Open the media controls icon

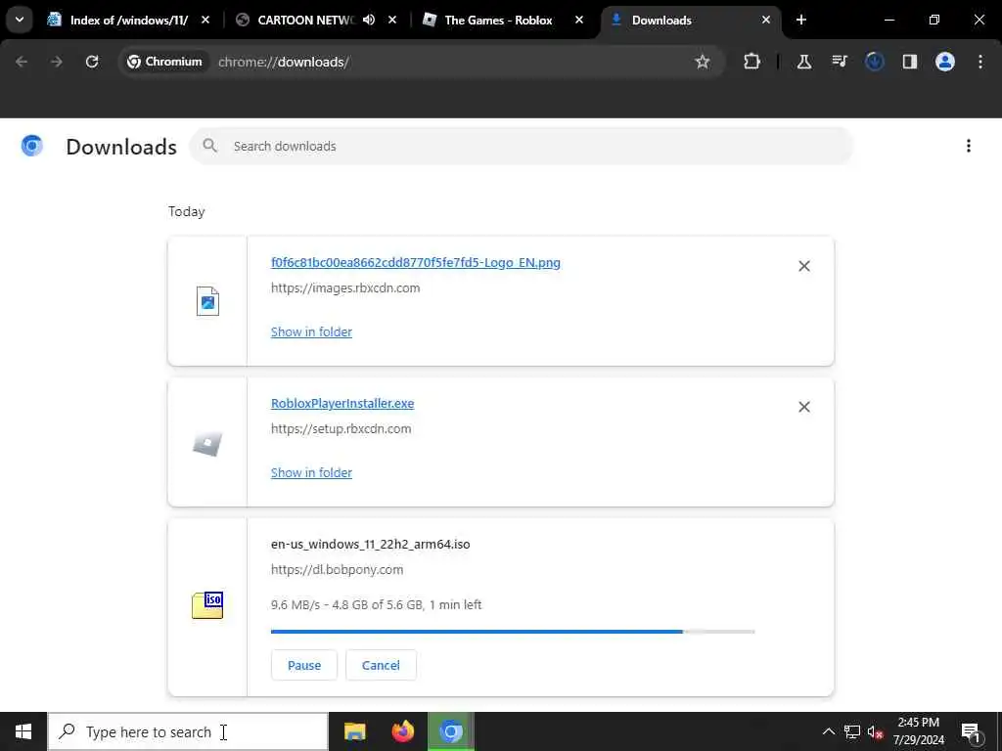point(839,62)
